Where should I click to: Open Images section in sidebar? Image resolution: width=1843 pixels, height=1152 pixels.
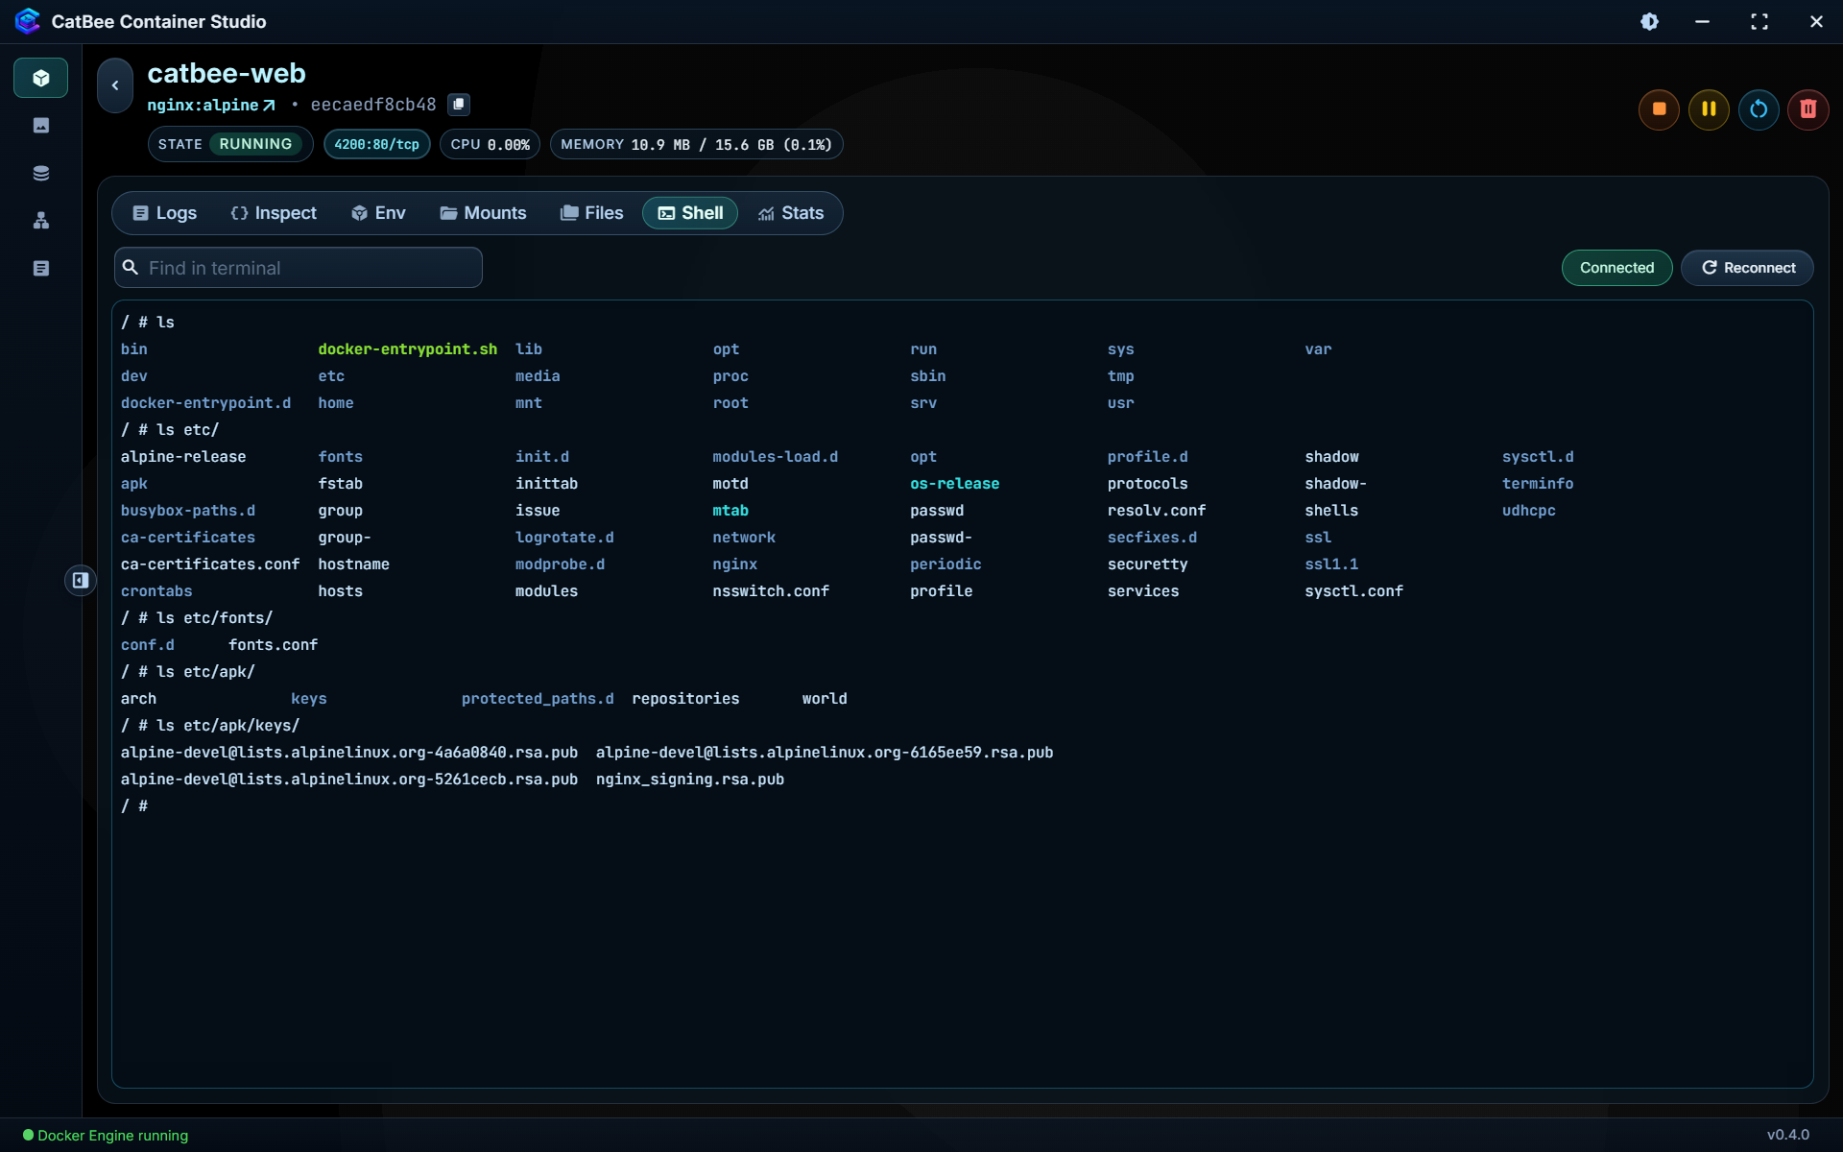pos(40,126)
